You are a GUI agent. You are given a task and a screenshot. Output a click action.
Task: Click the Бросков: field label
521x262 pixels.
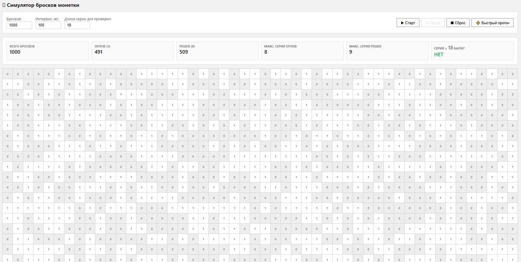tap(14, 19)
